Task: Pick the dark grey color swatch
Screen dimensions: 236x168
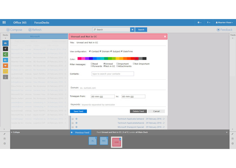Action: click(145, 58)
